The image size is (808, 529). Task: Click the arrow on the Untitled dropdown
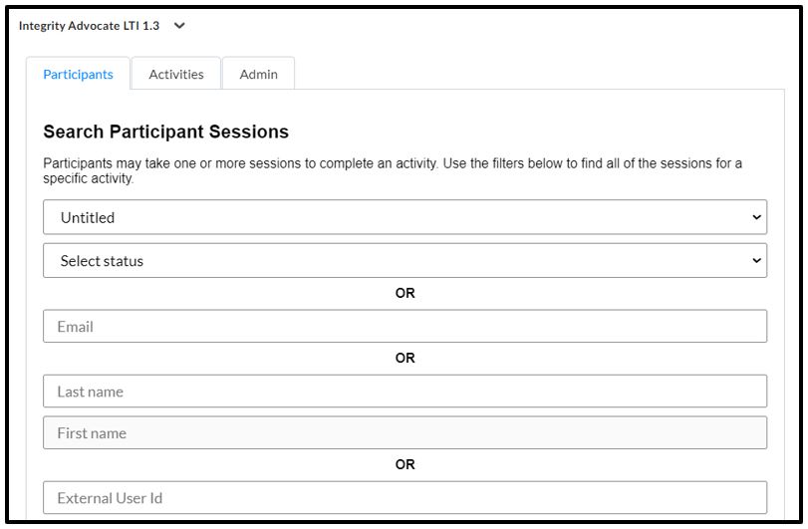(757, 217)
